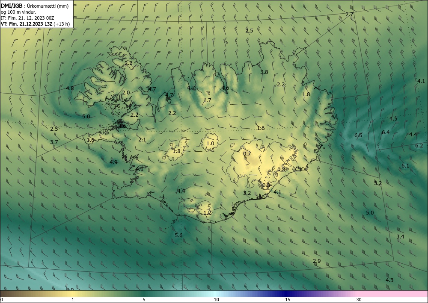The height and width of the screenshot is (303, 428).
Task: Click the 4.9 precipitation value
Action: click(113, 162)
